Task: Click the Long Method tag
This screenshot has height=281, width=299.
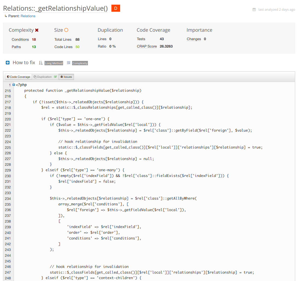Action: coord(54,63)
